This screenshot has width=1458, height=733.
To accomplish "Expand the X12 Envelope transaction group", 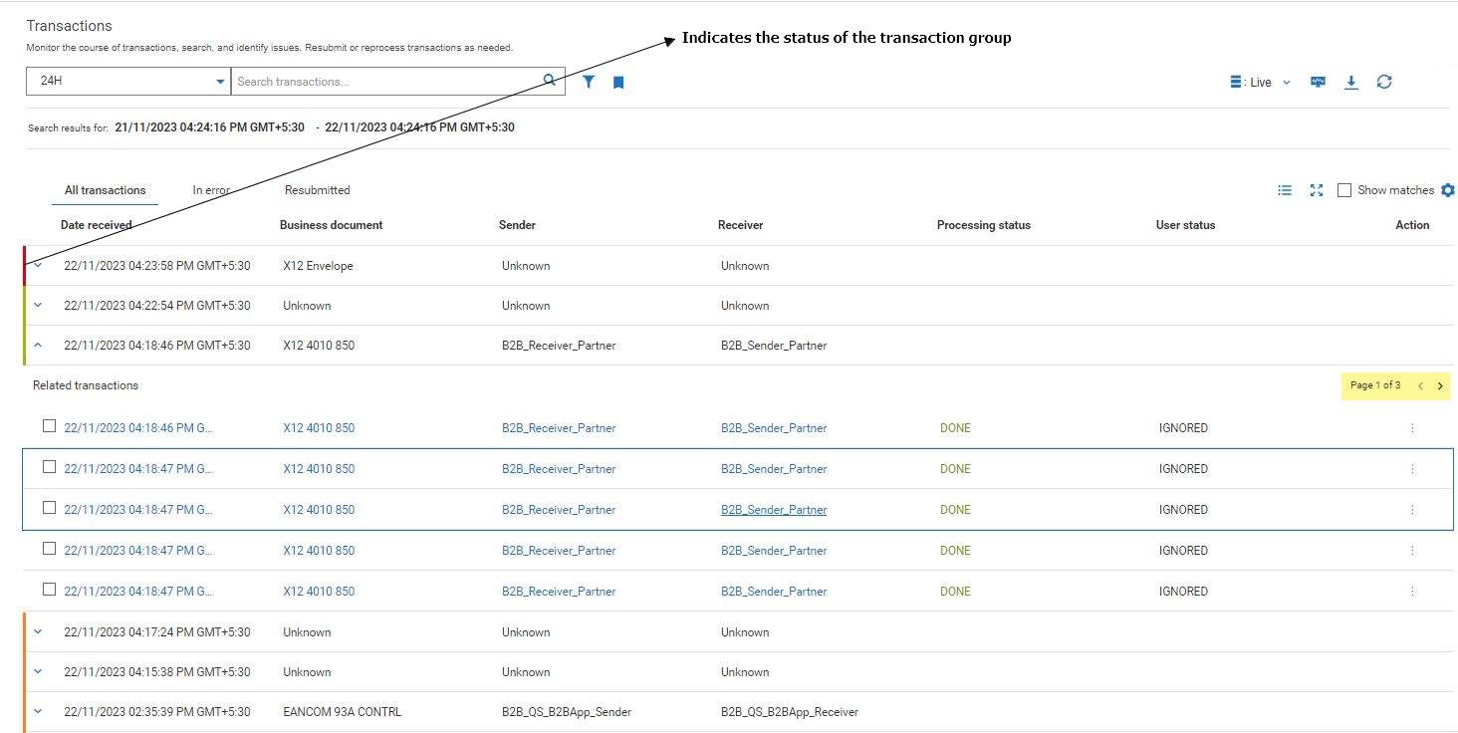I will click(38, 265).
